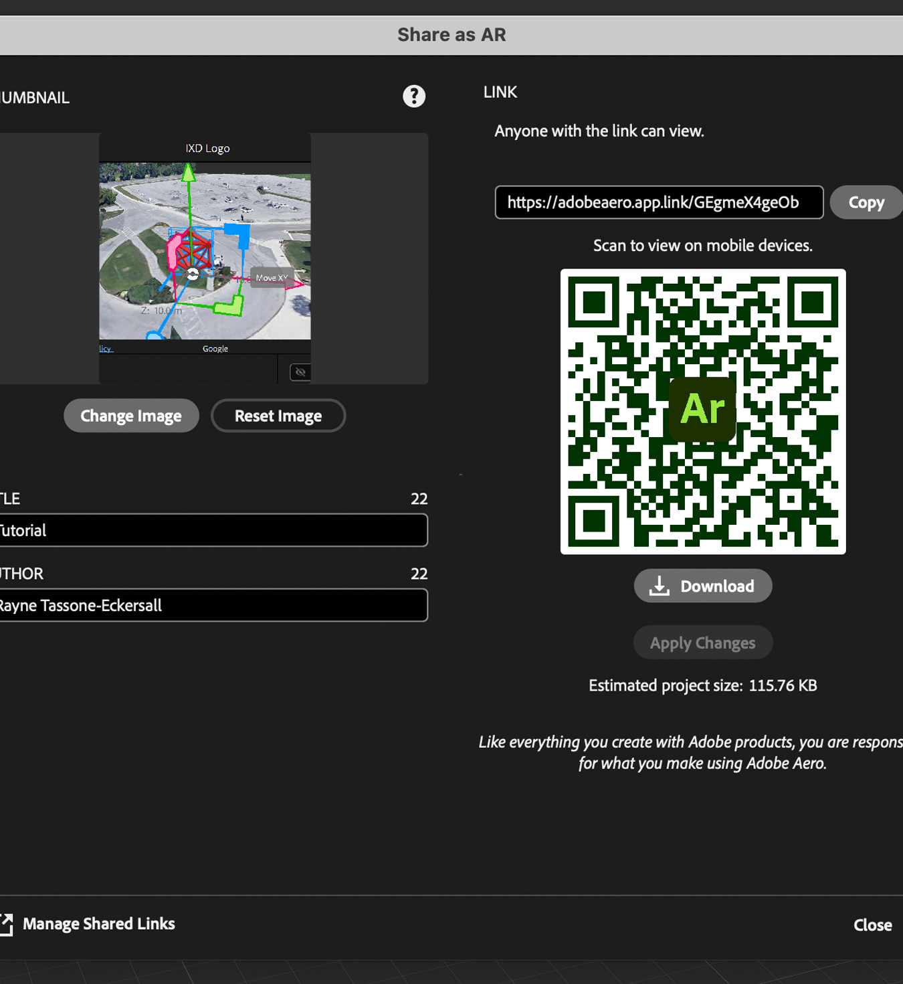
Task: Click inside the adobeaero.app.link URL field
Action: (x=659, y=202)
